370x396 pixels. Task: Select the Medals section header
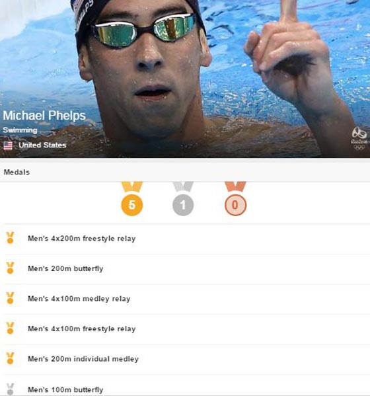pyautogui.click(x=185, y=172)
